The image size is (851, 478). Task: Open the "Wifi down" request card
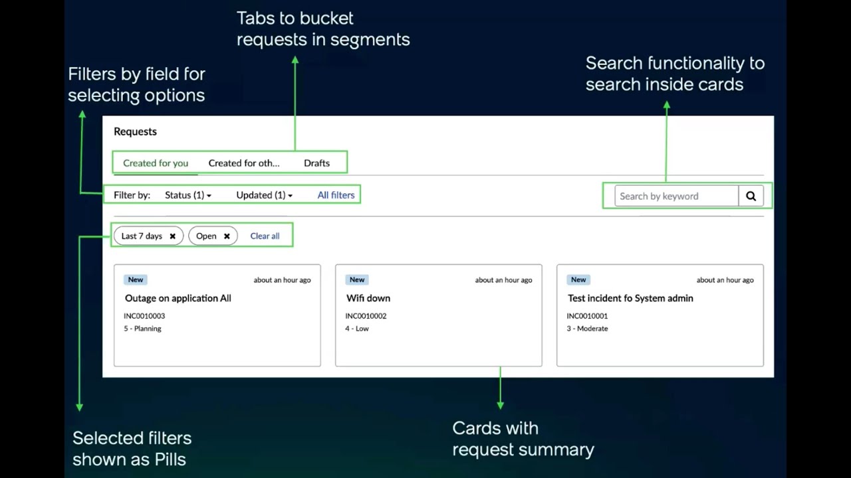coord(368,298)
